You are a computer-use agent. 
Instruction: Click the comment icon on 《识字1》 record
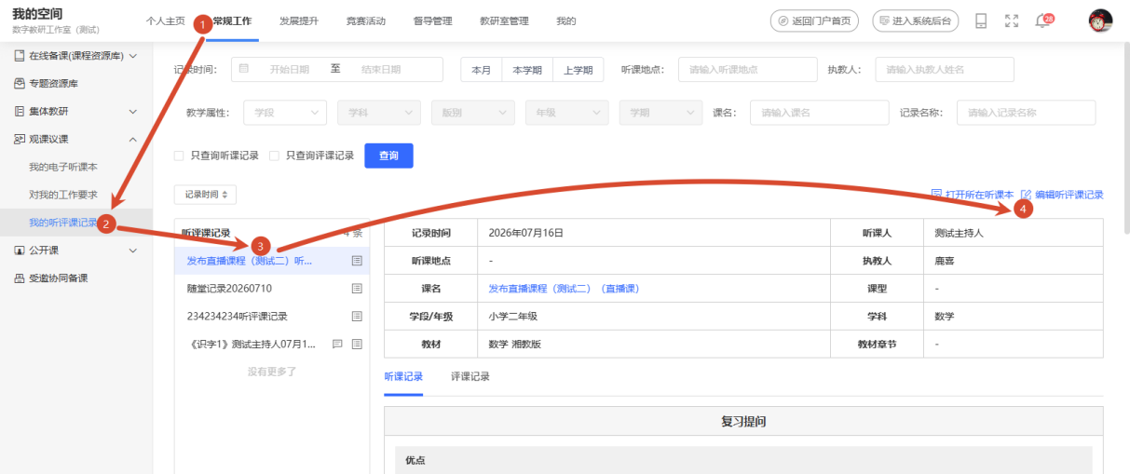337,344
